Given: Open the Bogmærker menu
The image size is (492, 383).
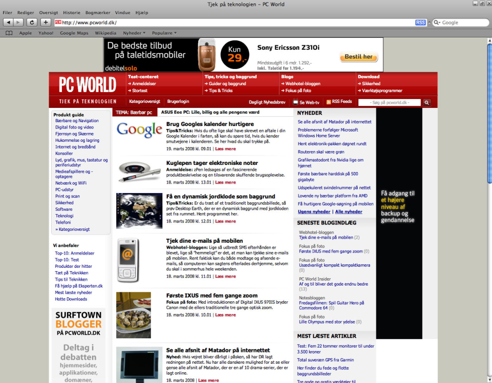Looking at the screenshot, I should 98,13.
